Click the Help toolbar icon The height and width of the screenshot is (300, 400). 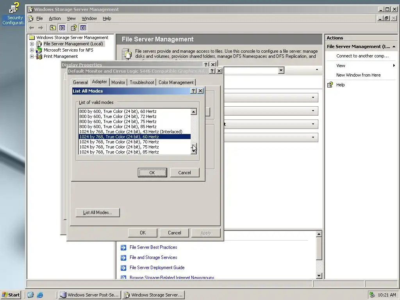[74, 28]
